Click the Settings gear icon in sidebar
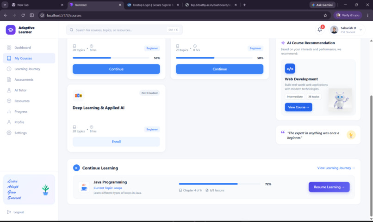 (9, 133)
